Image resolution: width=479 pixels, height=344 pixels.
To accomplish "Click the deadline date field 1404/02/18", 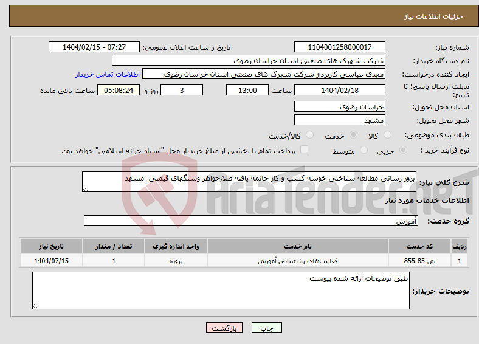I will pyautogui.click(x=339, y=90).
